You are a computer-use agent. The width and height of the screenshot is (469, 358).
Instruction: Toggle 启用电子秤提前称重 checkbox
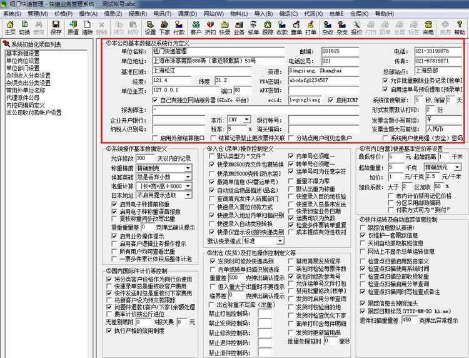[114, 204]
